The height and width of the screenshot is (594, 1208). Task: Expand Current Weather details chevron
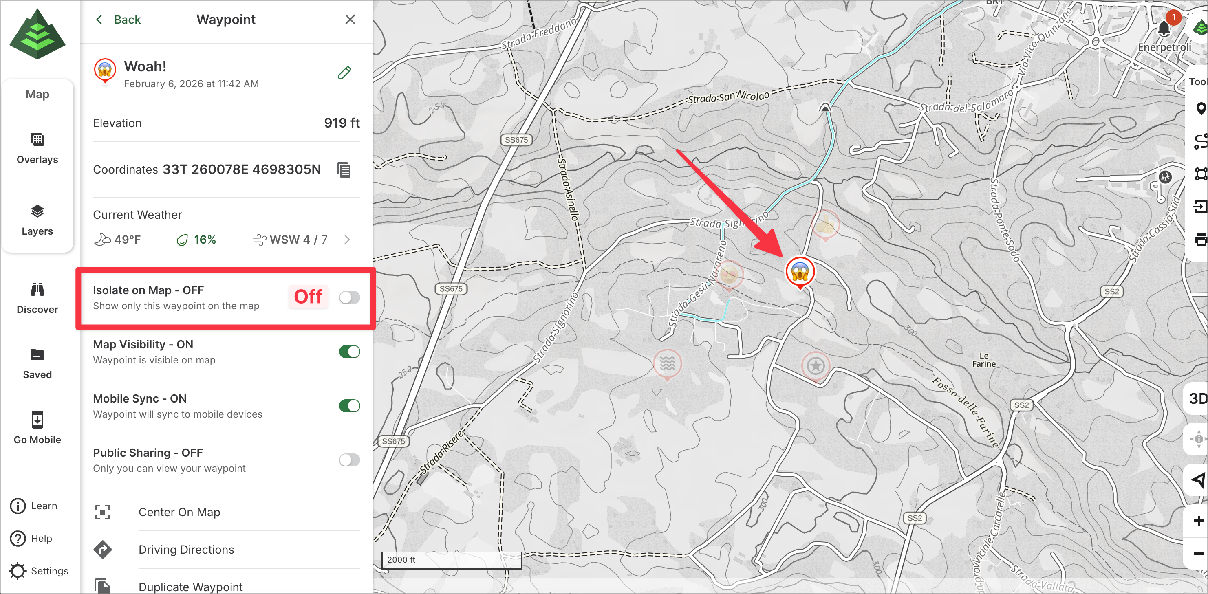pyautogui.click(x=347, y=240)
